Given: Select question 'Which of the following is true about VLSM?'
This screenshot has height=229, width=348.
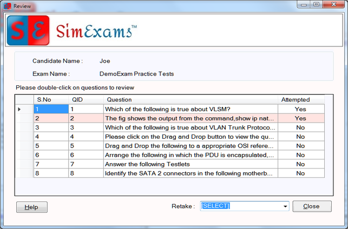Looking at the screenshot, I should click(x=191, y=109).
